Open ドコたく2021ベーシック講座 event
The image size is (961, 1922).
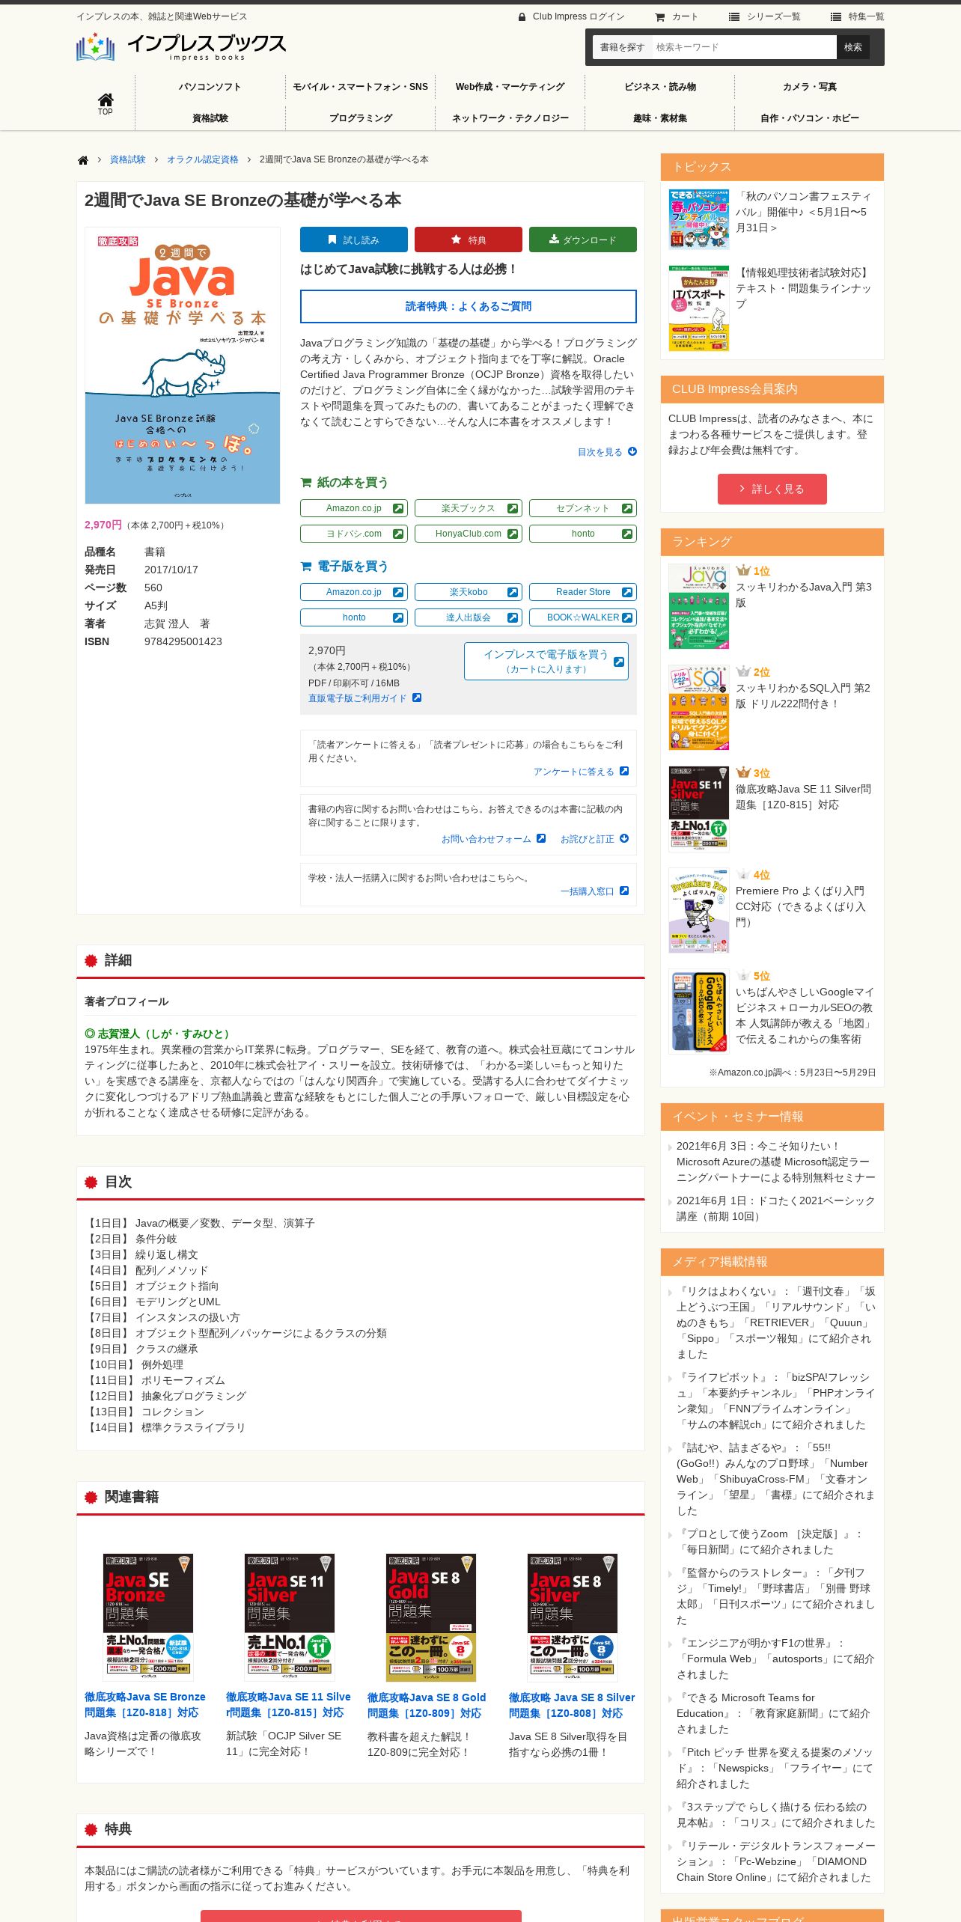pos(775,1209)
